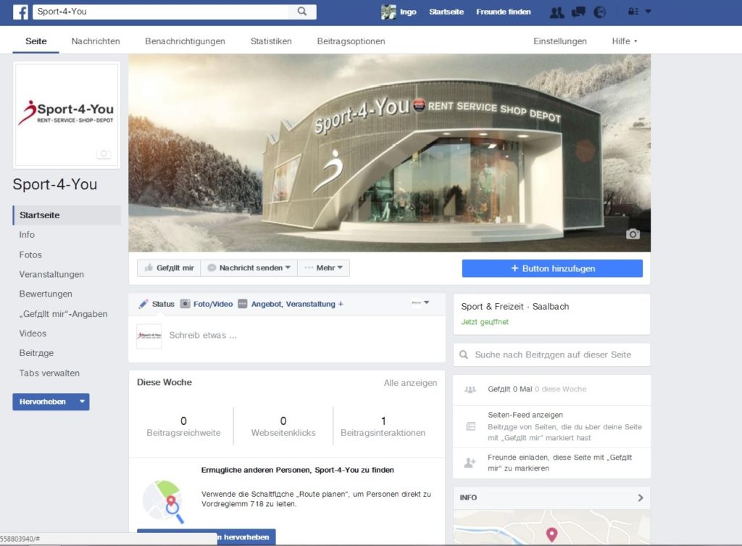Click Button hinzufügen
This screenshot has height=546, width=742.
point(552,268)
